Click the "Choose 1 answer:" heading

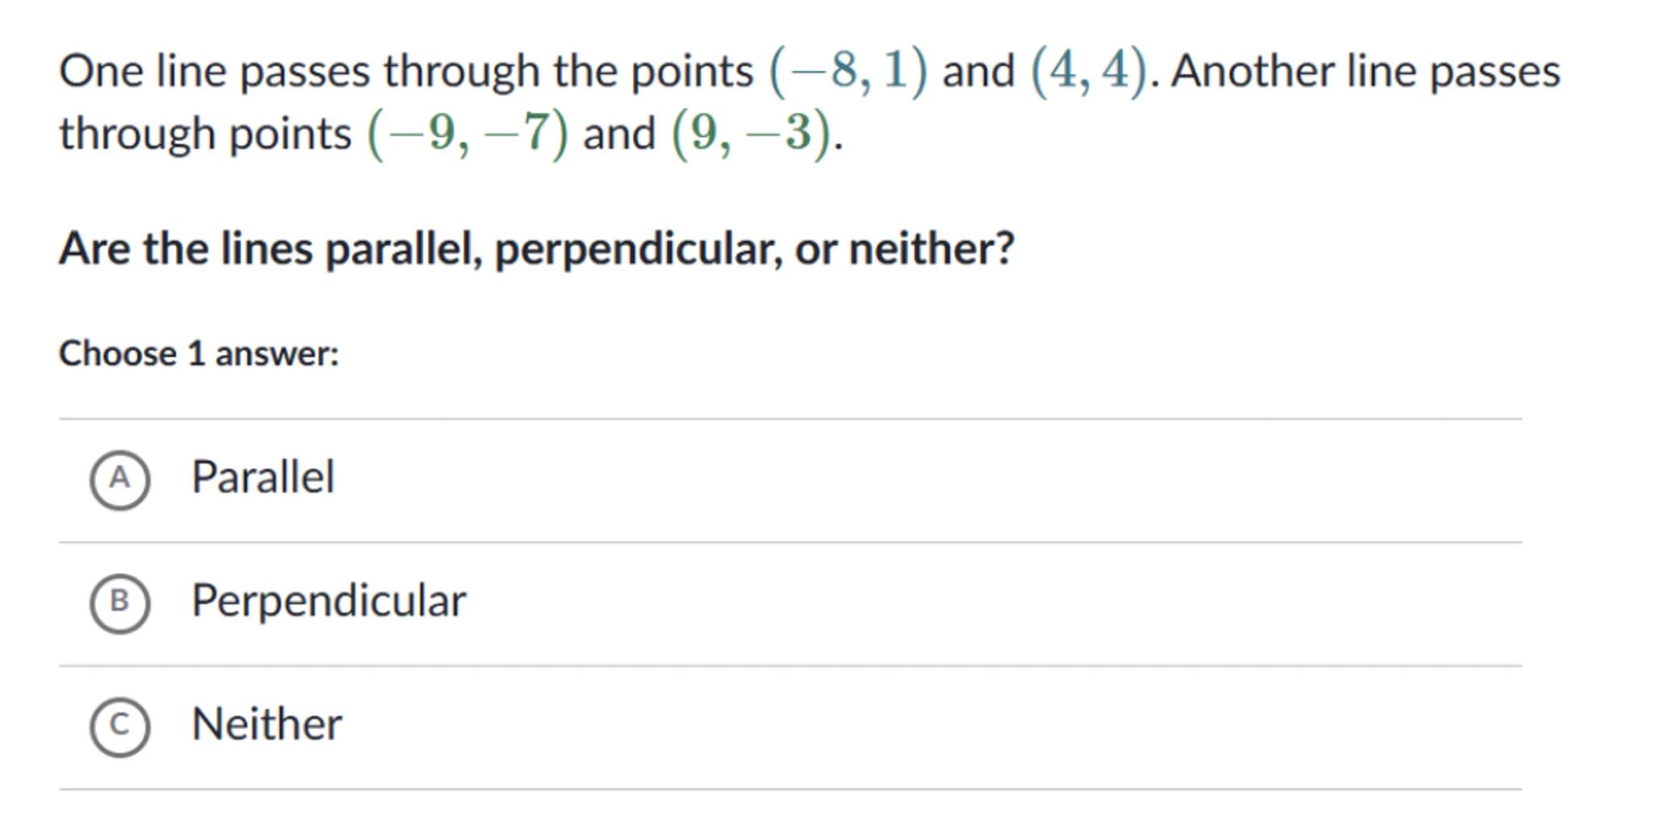pos(199,354)
